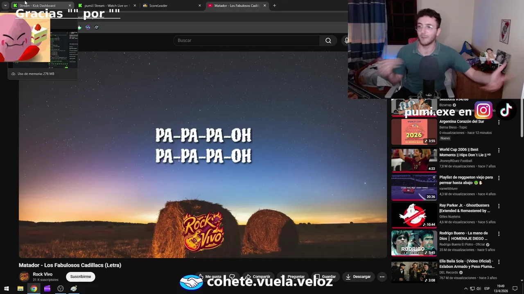Open Ella Baila Sola video thumbnail
The width and height of the screenshot is (524, 294).
[x=414, y=272]
